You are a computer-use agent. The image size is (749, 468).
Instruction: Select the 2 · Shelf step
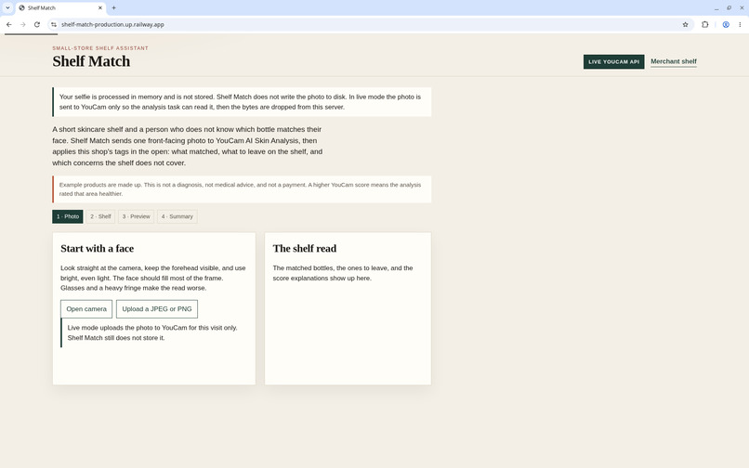[x=100, y=216]
